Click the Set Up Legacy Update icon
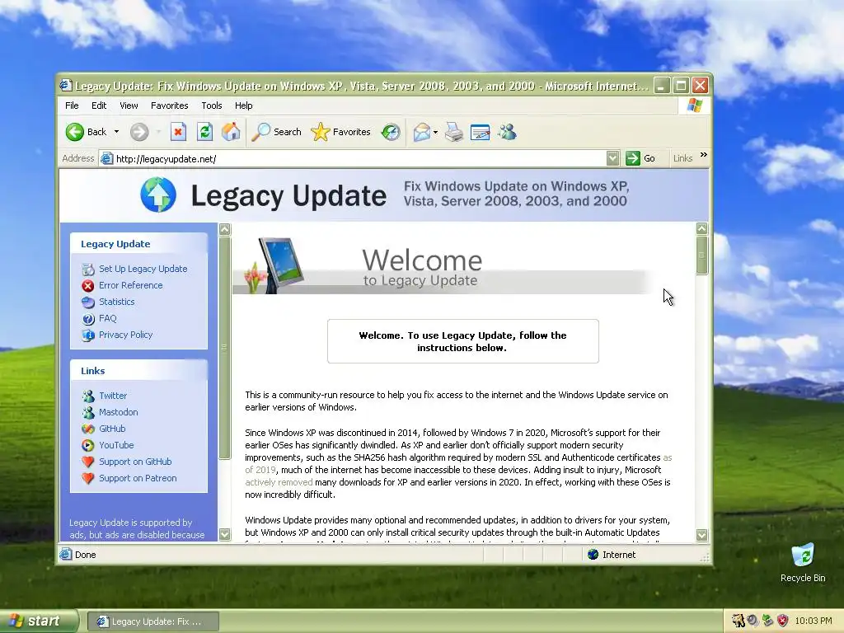The image size is (844, 633). point(88,270)
